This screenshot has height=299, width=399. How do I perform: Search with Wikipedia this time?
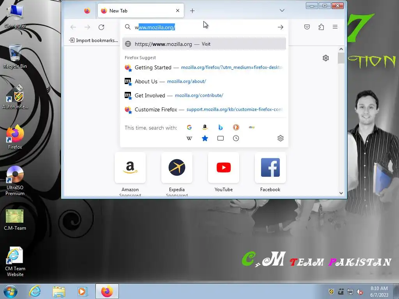coord(189,138)
